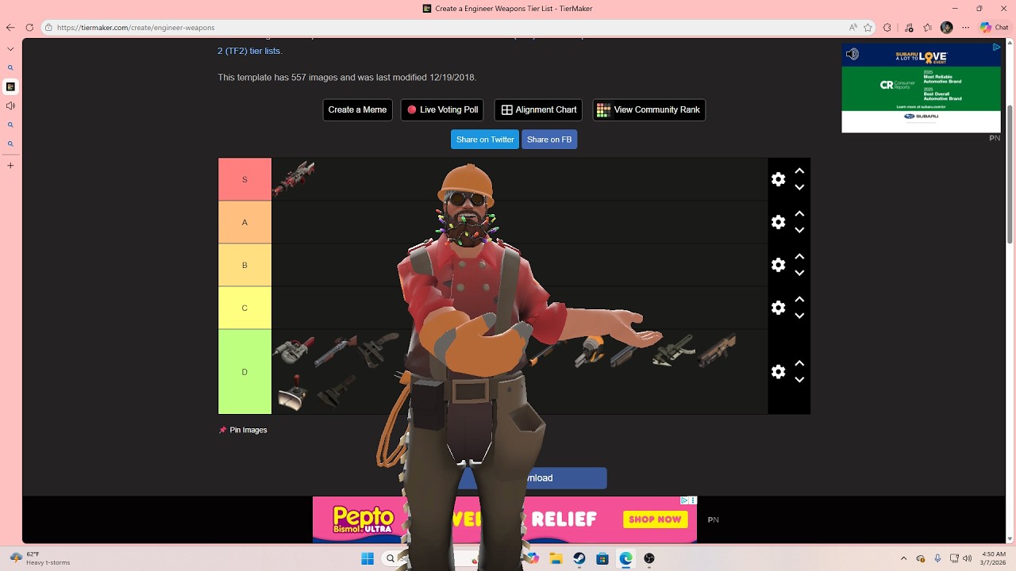Move tier B row up with arrow
1016x571 pixels.
799,256
